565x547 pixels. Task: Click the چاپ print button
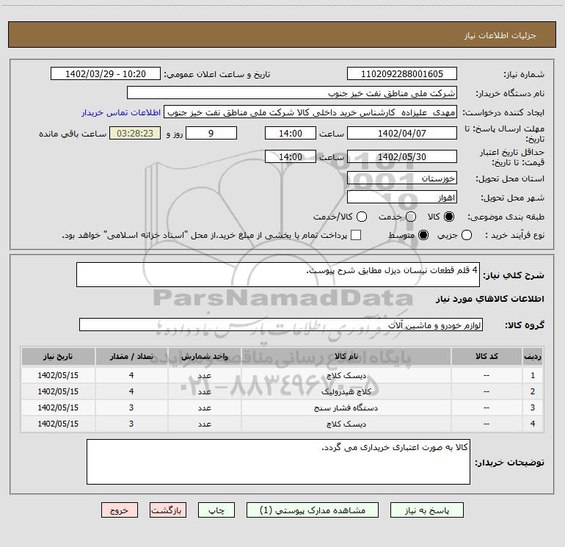[216, 510]
